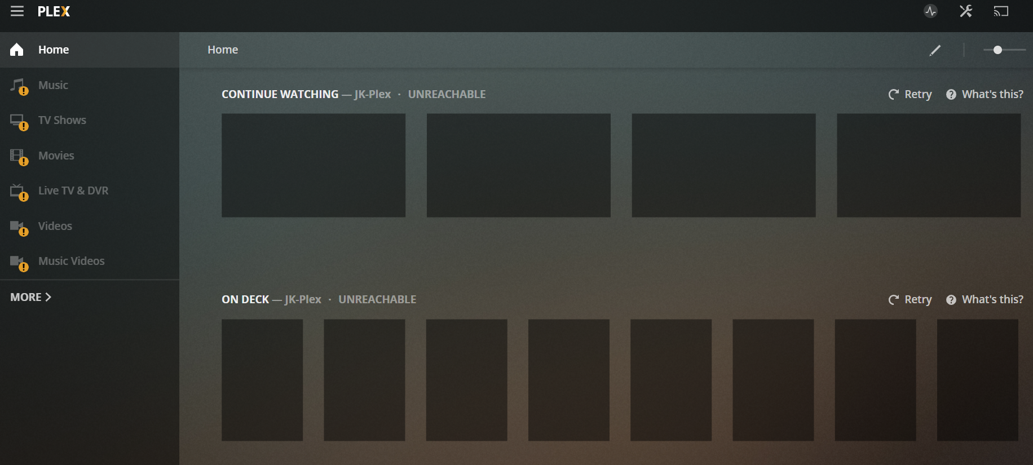Screen dimensions: 1033x465
Task: Click the Cast to device icon
Action: click(1001, 11)
